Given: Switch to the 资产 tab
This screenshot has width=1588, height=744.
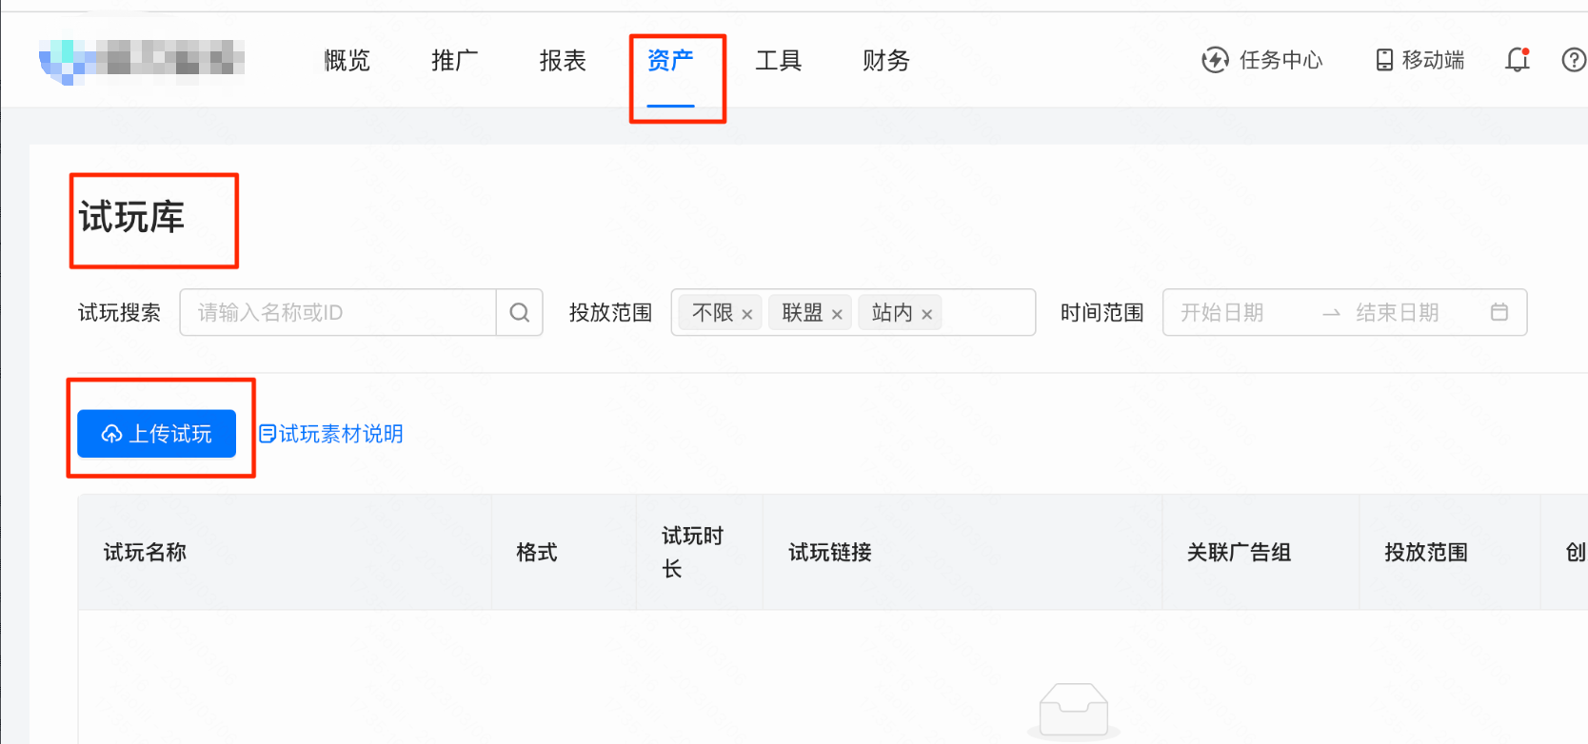Looking at the screenshot, I should click(670, 61).
